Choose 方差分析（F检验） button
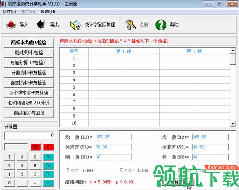This screenshot has height=190, width=239. [29, 63]
